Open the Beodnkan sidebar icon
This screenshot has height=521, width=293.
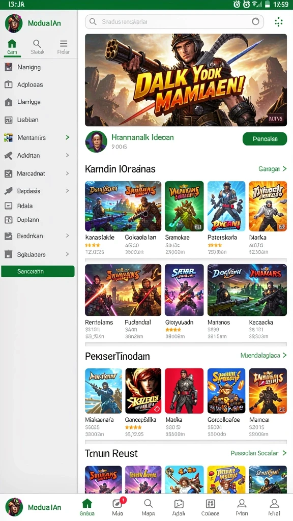point(8,236)
